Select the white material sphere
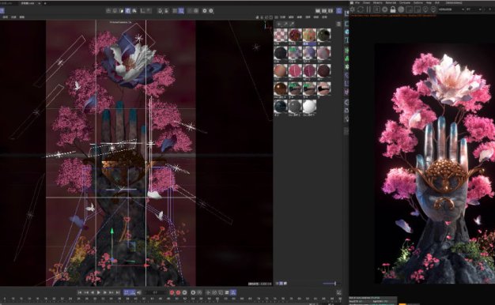The height and width of the screenshot is (305, 495). click(309, 107)
